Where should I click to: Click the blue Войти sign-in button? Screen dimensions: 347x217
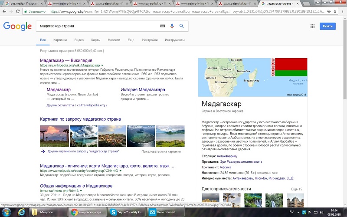tap(328, 26)
